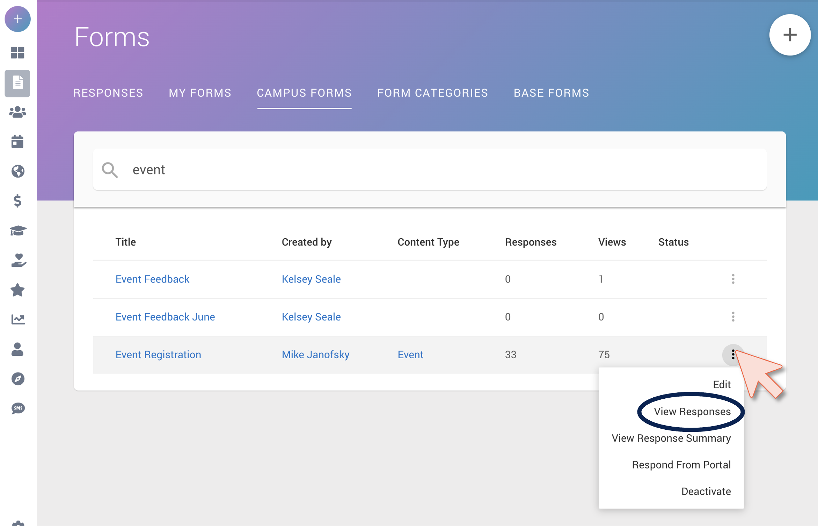The height and width of the screenshot is (526, 818).
Task: Open the Event Feedback June form link
Action: pos(165,317)
